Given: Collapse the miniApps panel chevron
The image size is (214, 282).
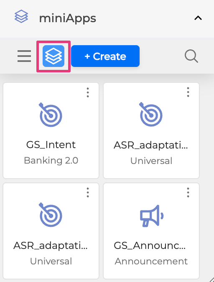Looking at the screenshot, I should tap(198, 18).
